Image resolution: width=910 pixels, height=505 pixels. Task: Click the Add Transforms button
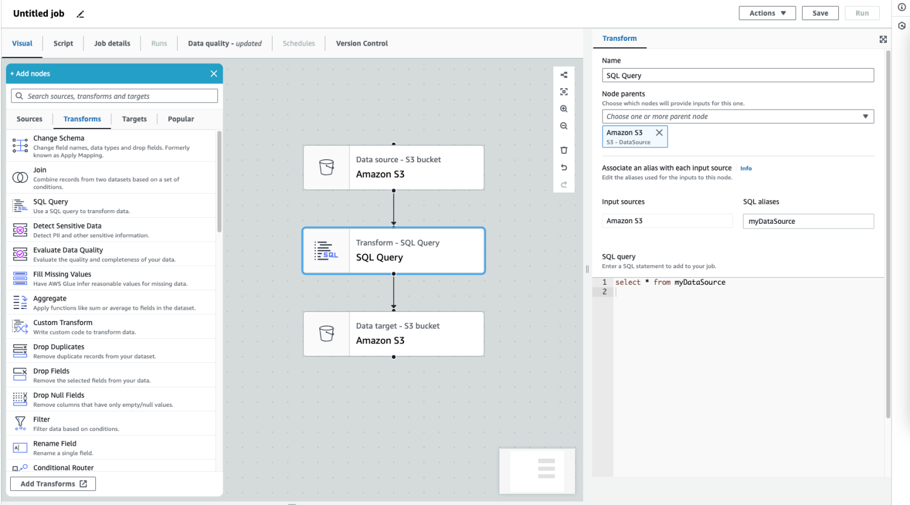(53, 484)
